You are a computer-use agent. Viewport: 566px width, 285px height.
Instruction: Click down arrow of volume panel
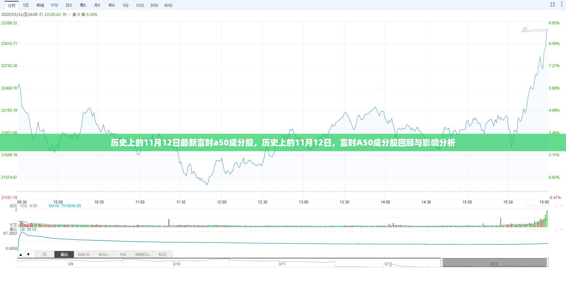click(x=561, y=206)
